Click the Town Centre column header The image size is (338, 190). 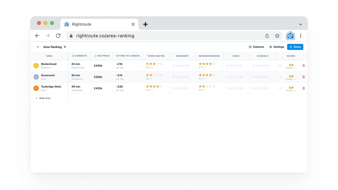(x=156, y=56)
